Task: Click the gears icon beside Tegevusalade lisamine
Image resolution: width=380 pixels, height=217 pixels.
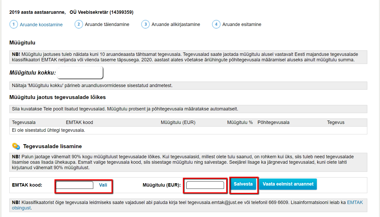Action: [x=16, y=146]
